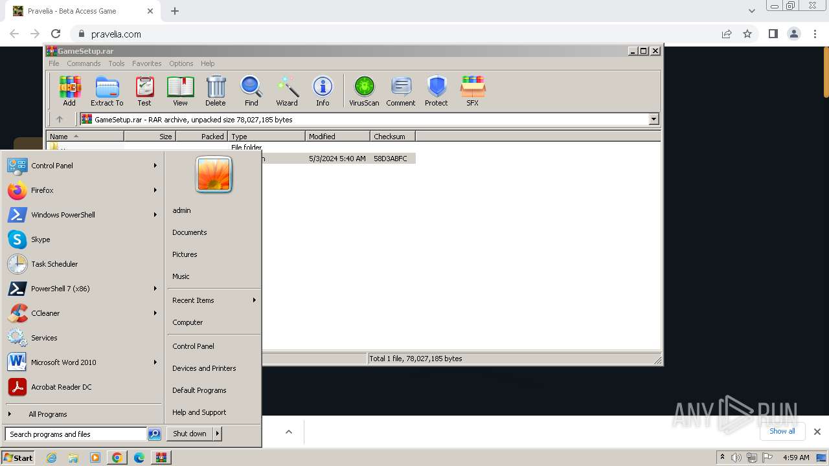
Task: Open Chrome profile avatar icon
Action: click(793, 34)
